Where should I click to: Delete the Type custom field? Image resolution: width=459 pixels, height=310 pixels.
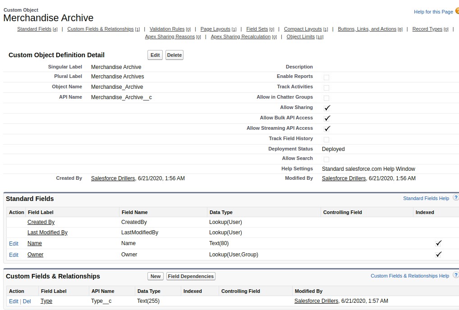(27, 301)
